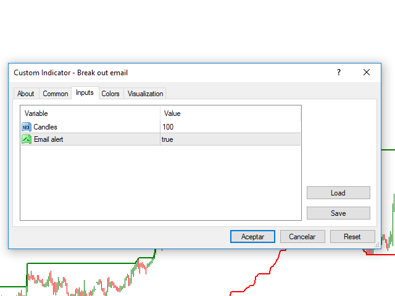
Task: Open the About tab
Action: click(26, 94)
